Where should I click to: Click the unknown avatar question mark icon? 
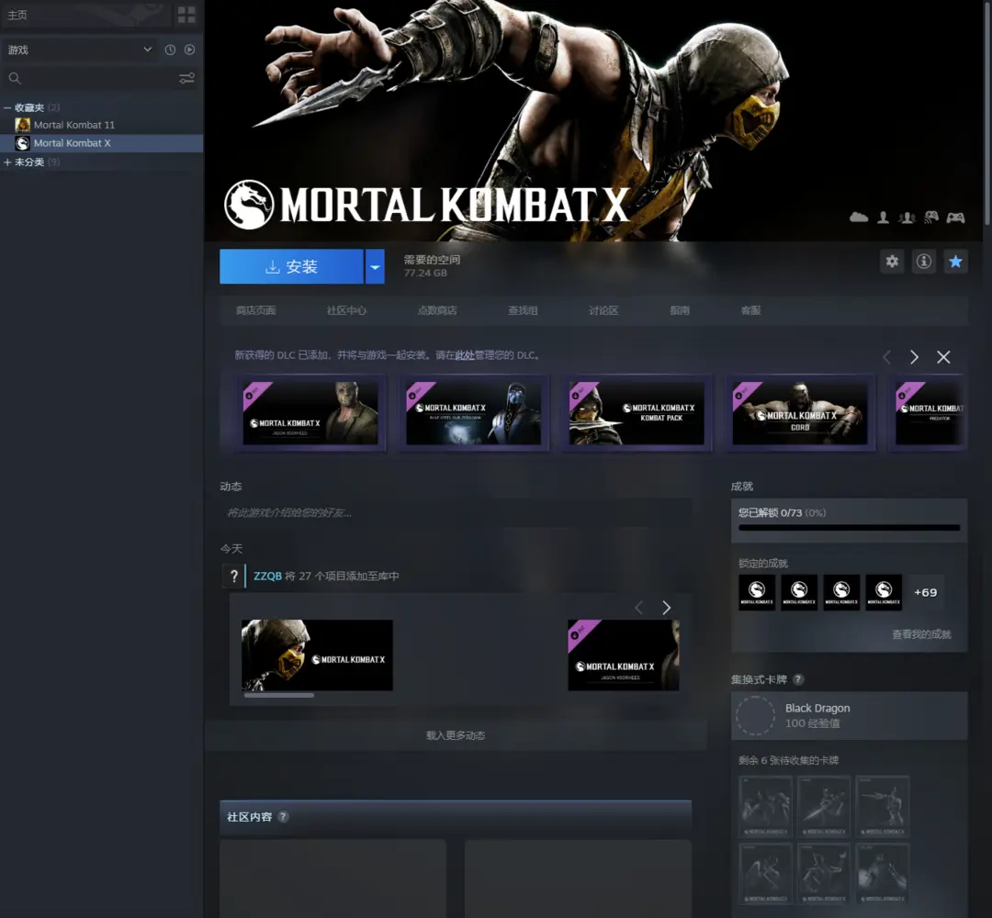coord(233,576)
